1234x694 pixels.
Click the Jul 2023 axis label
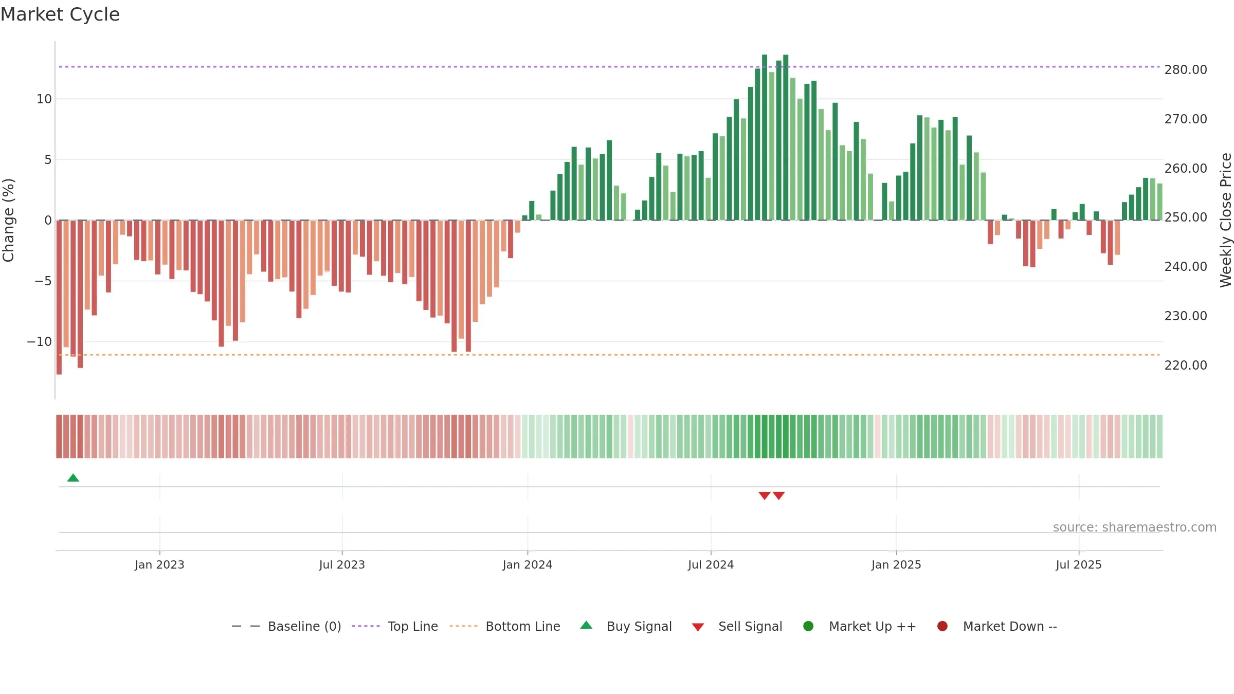pos(342,564)
